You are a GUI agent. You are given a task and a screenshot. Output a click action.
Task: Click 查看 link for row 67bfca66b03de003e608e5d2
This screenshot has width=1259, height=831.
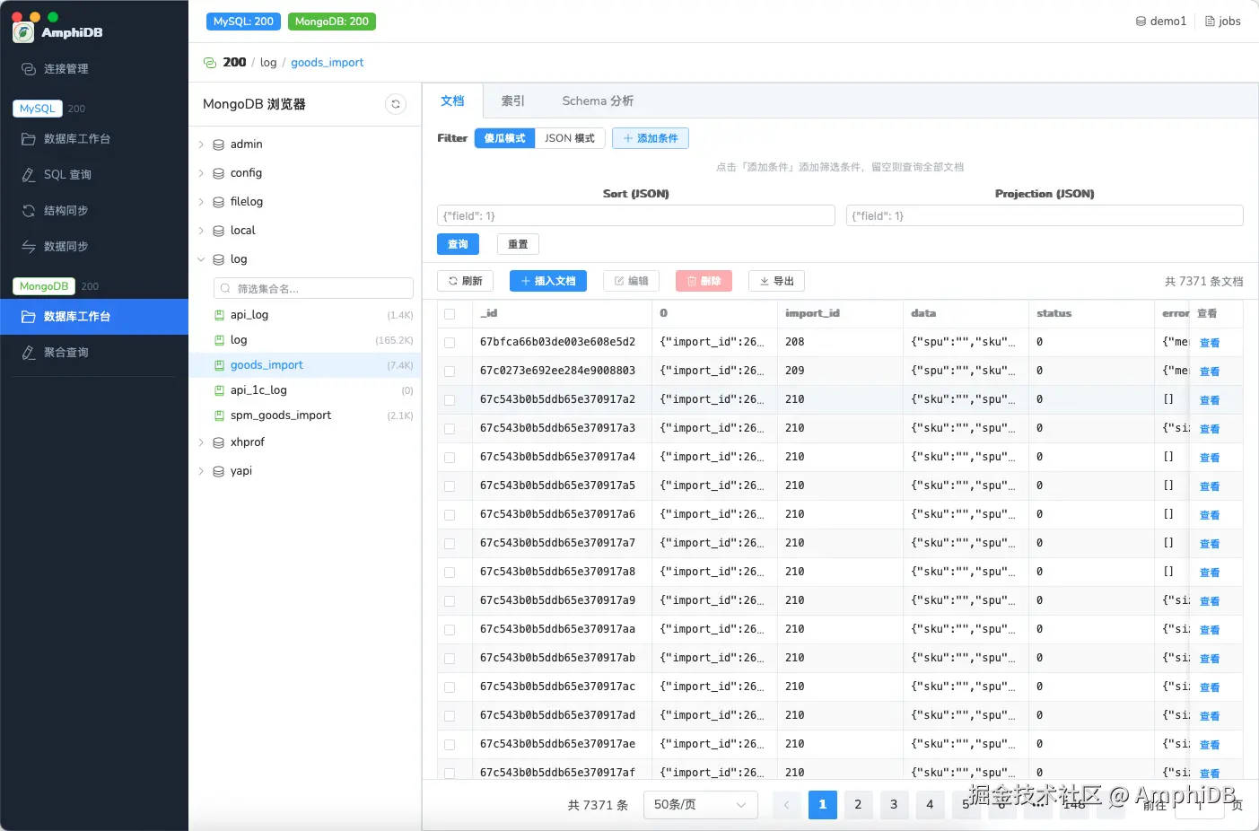[1210, 343]
